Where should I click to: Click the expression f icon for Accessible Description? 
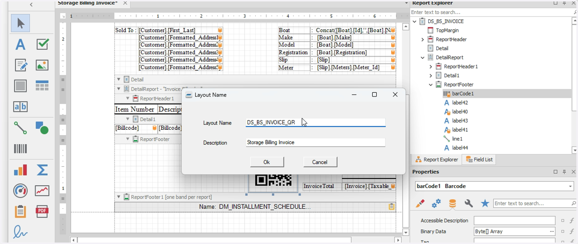572,220
